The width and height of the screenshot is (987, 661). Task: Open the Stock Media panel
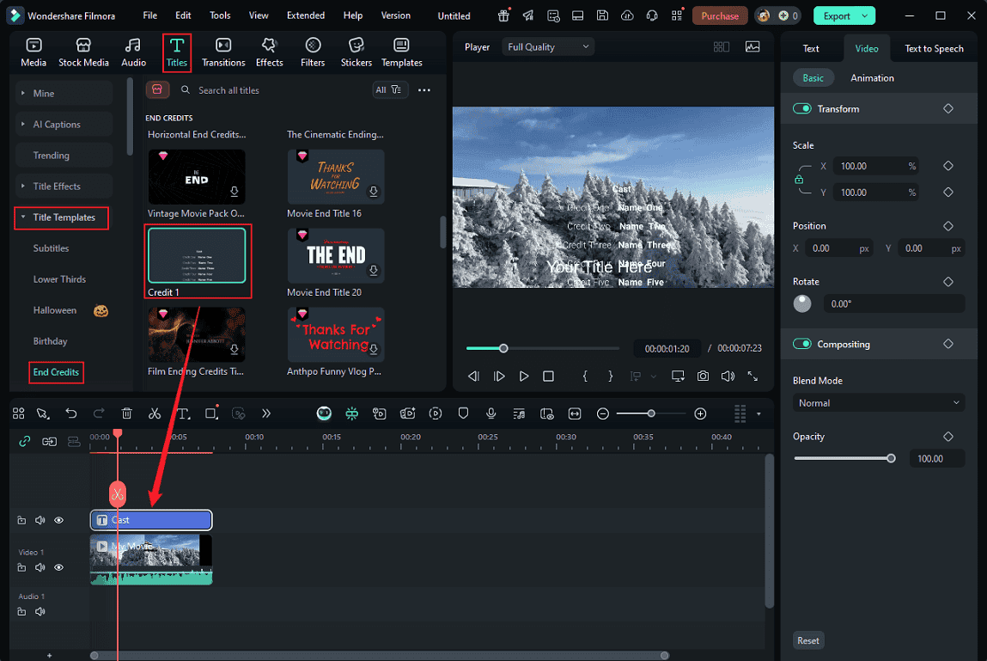click(83, 50)
